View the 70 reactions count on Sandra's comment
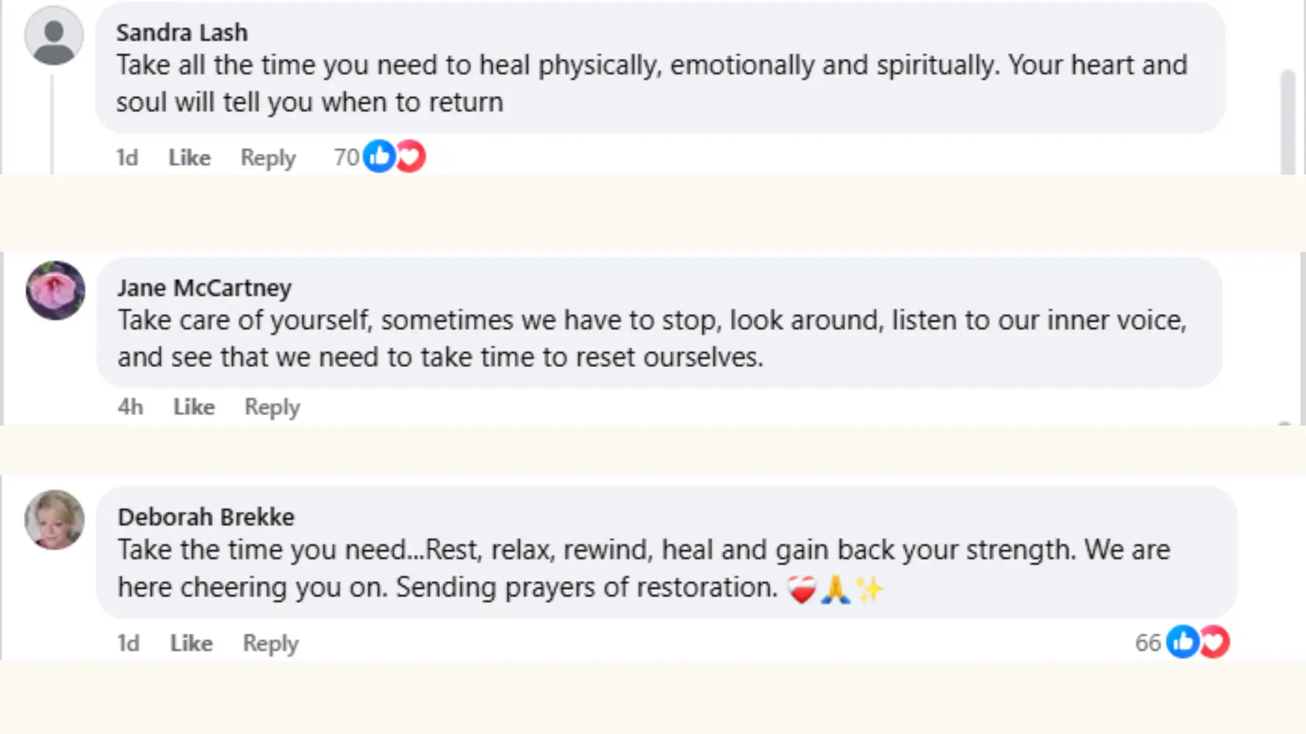1306x734 pixels. [346, 157]
